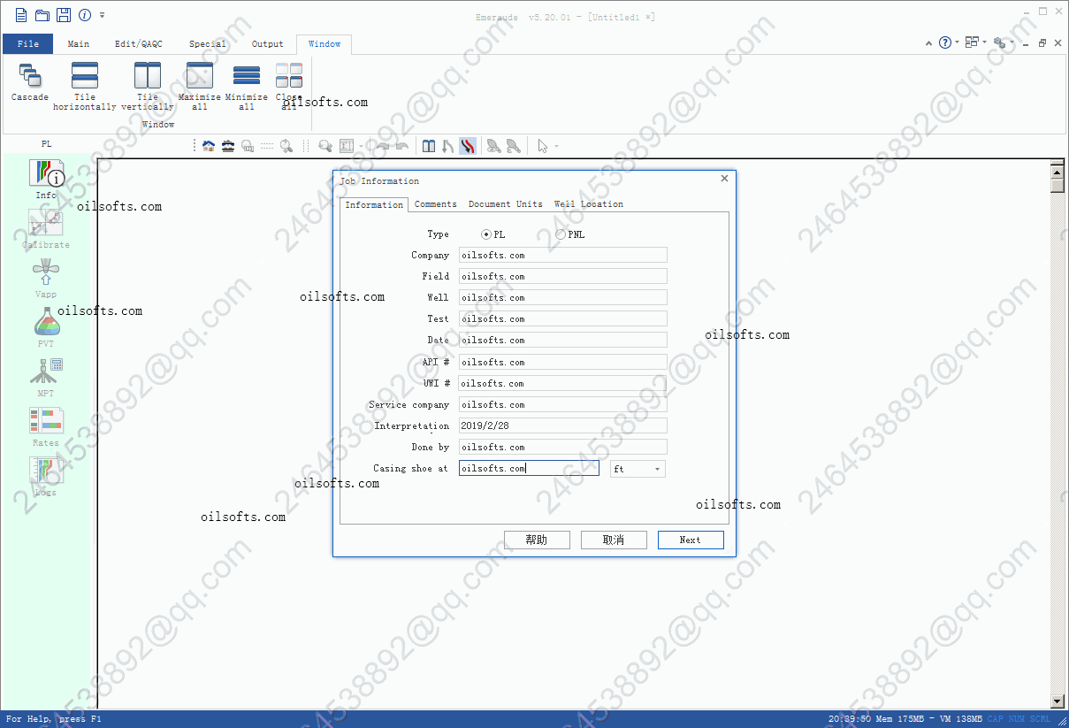
Task: Open the window layout dropdown arrow
Action: click(985, 42)
